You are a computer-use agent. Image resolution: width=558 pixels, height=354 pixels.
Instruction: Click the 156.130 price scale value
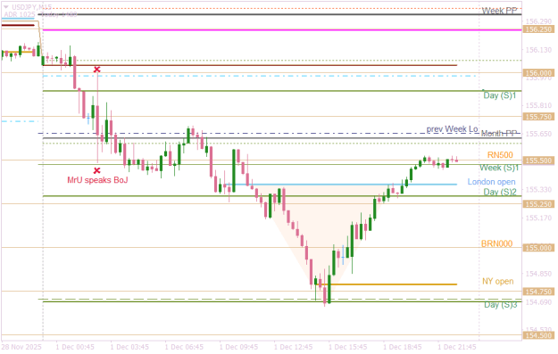pyautogui.click(x=538, y=50)
